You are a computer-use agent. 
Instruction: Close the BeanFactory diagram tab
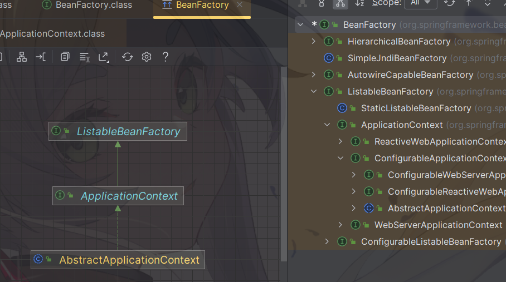click(x=240, y=5)
